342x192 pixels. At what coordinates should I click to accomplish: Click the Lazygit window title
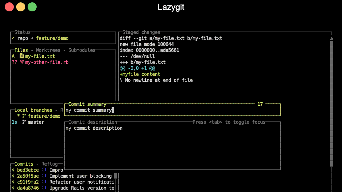171,7
